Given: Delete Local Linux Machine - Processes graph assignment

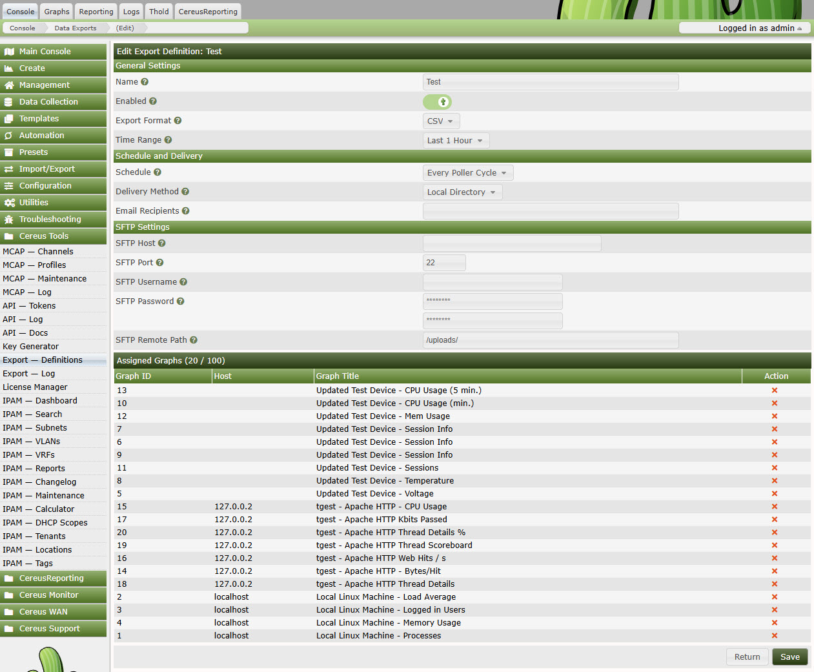Looking at the screenshot, I should [774, 635].
